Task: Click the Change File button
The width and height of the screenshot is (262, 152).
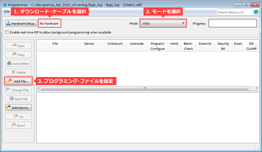Action: click(x=19, y=90)
